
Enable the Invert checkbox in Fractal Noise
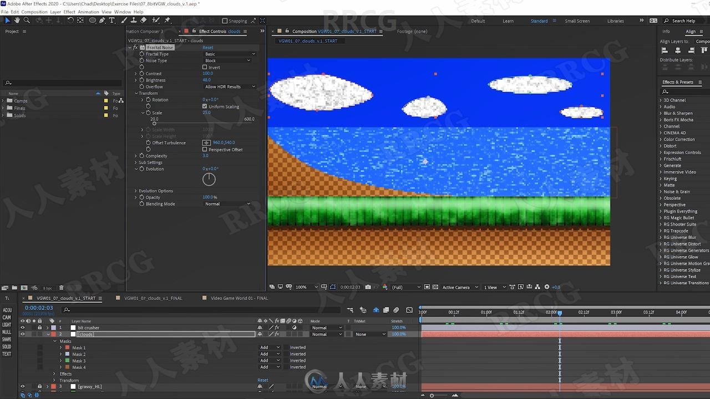pos(205,67)
